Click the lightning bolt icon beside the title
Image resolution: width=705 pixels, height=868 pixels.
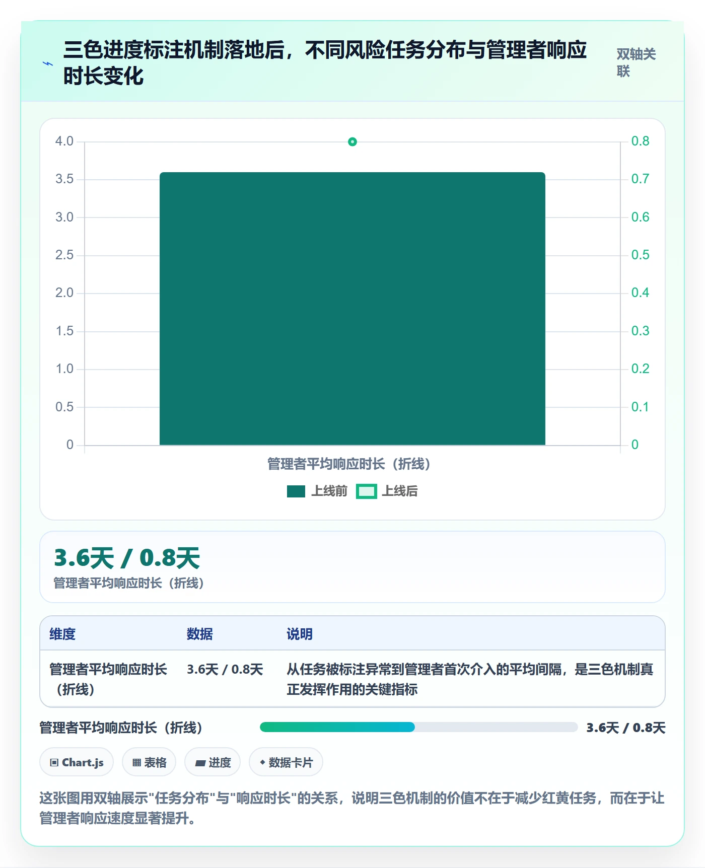(x=48, y=64)
